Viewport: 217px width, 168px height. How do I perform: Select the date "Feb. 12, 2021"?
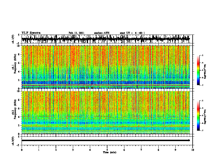tap(76, 33)
